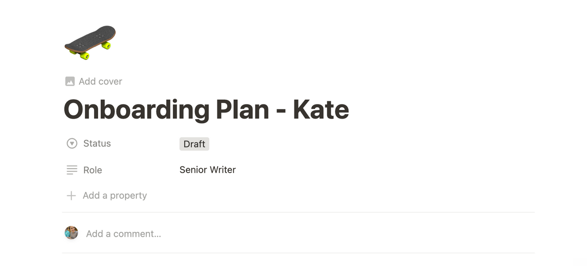Change the skateboard page icon
The height and width of the screenshot is (278, 587).
(90, 42)
